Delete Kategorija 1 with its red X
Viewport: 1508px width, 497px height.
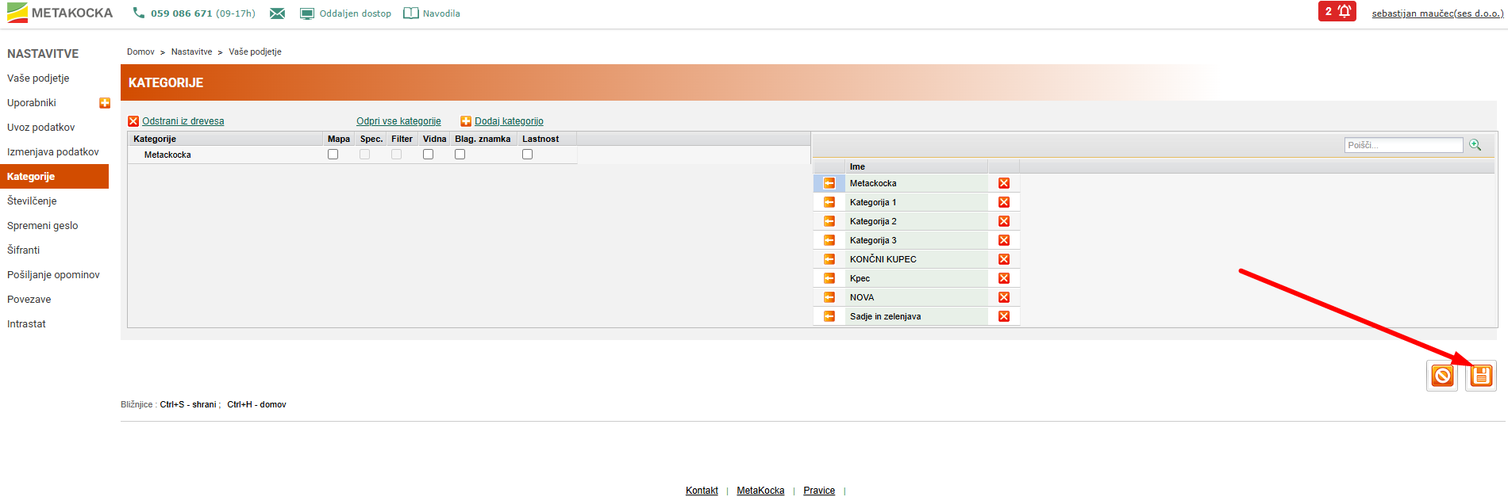1004,202
